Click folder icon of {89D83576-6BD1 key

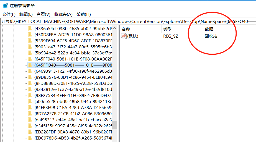[x=30, y=77]
